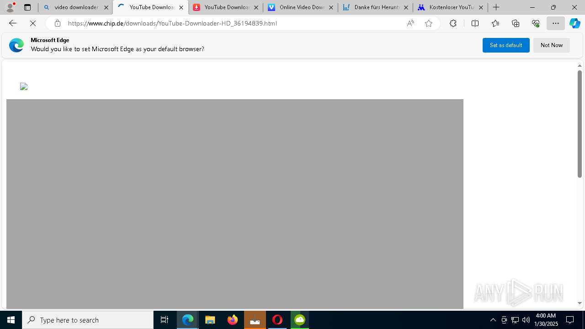Click the broken image placeholder on page
The height and width of the screenshot is (329, 585).
click(x=24, y=86)
